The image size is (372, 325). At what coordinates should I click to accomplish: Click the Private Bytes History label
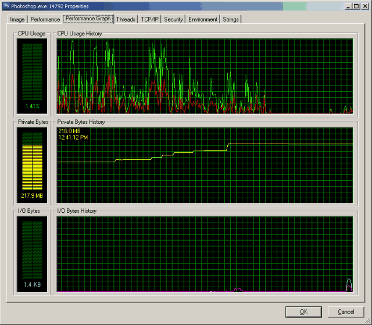pyautogui.click(x=81, y=122)
